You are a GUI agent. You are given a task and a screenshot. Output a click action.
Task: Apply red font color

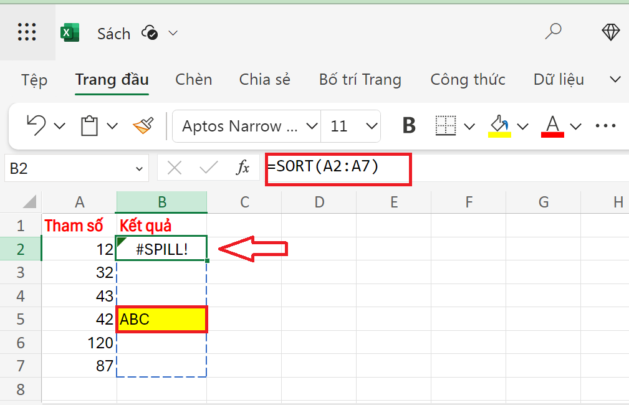coord(552,126)
